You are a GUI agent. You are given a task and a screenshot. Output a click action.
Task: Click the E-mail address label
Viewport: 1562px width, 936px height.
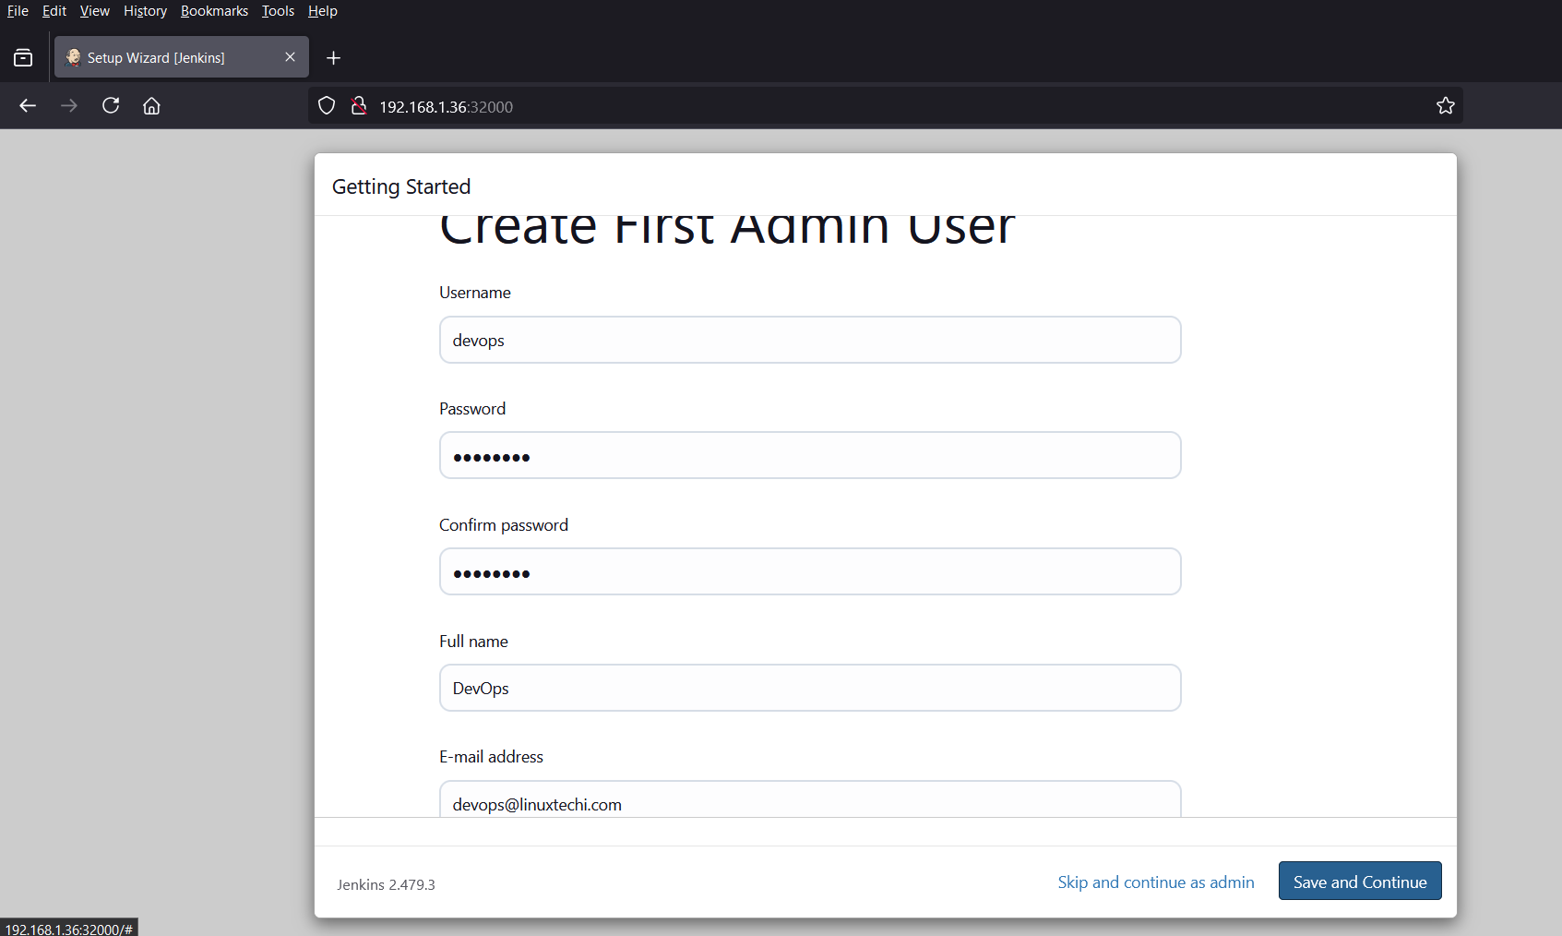click(491, 757)
